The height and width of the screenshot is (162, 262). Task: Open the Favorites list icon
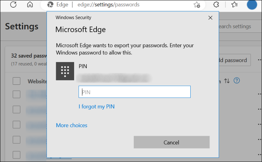click(234, 4)
